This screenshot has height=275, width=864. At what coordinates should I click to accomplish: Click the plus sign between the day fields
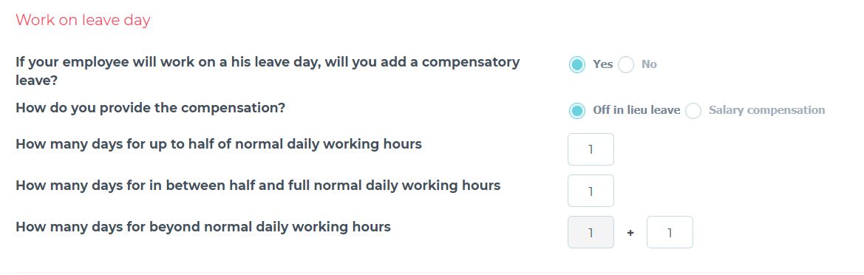(x=630, y=233)
